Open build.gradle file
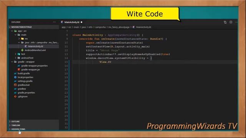This screenshot has width=246, height=138. pyautogui.click(x=23, y=73)
